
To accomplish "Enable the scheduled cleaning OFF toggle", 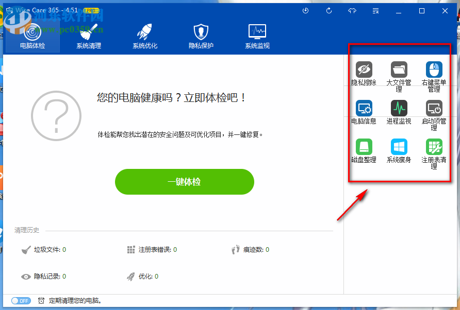I will coord(21,301).
